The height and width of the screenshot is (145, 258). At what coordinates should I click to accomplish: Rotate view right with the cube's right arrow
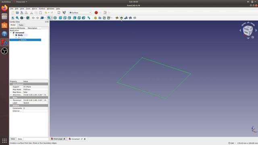coord(256,31)
